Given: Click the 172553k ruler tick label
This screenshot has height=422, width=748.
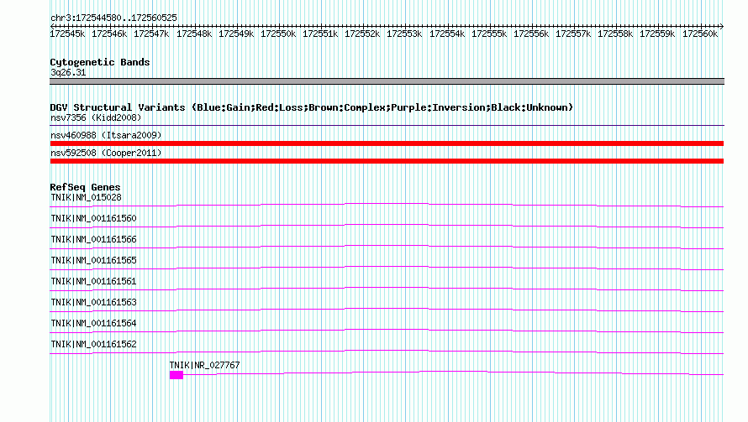Looking at the screenshot, I should (x=404, y=34).
